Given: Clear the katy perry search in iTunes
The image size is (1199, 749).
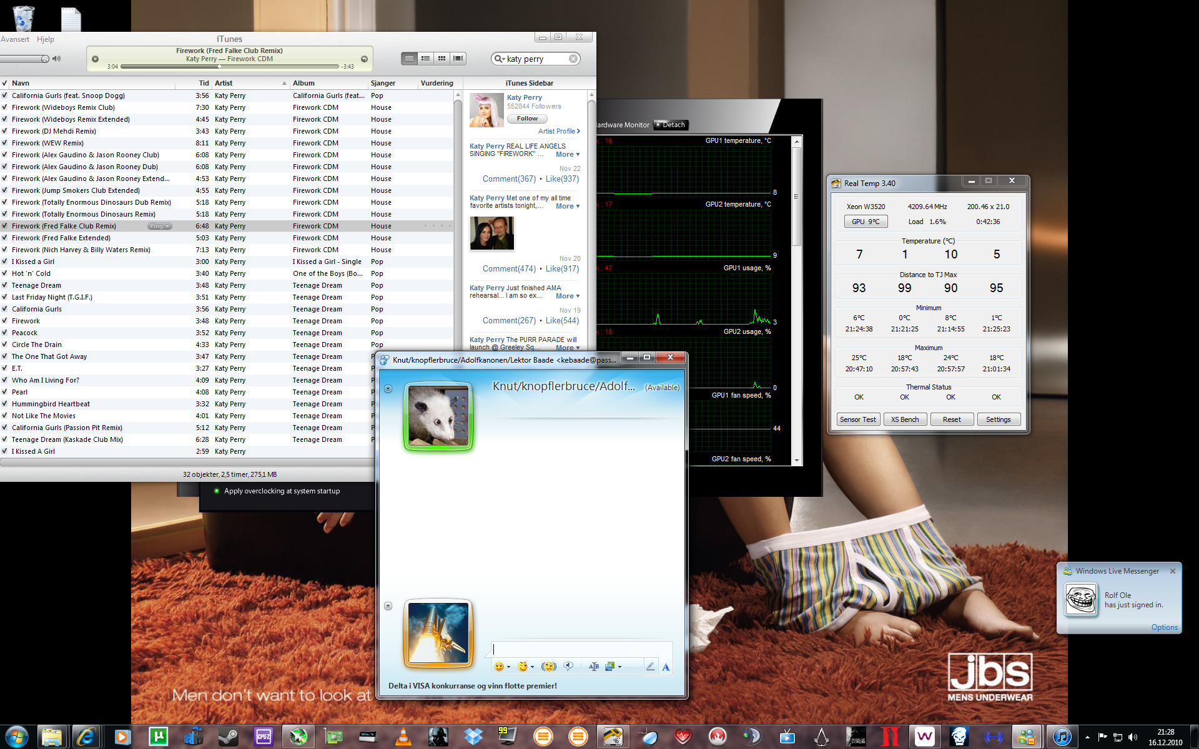Looking at the screenshot, I should click(573, 59).
